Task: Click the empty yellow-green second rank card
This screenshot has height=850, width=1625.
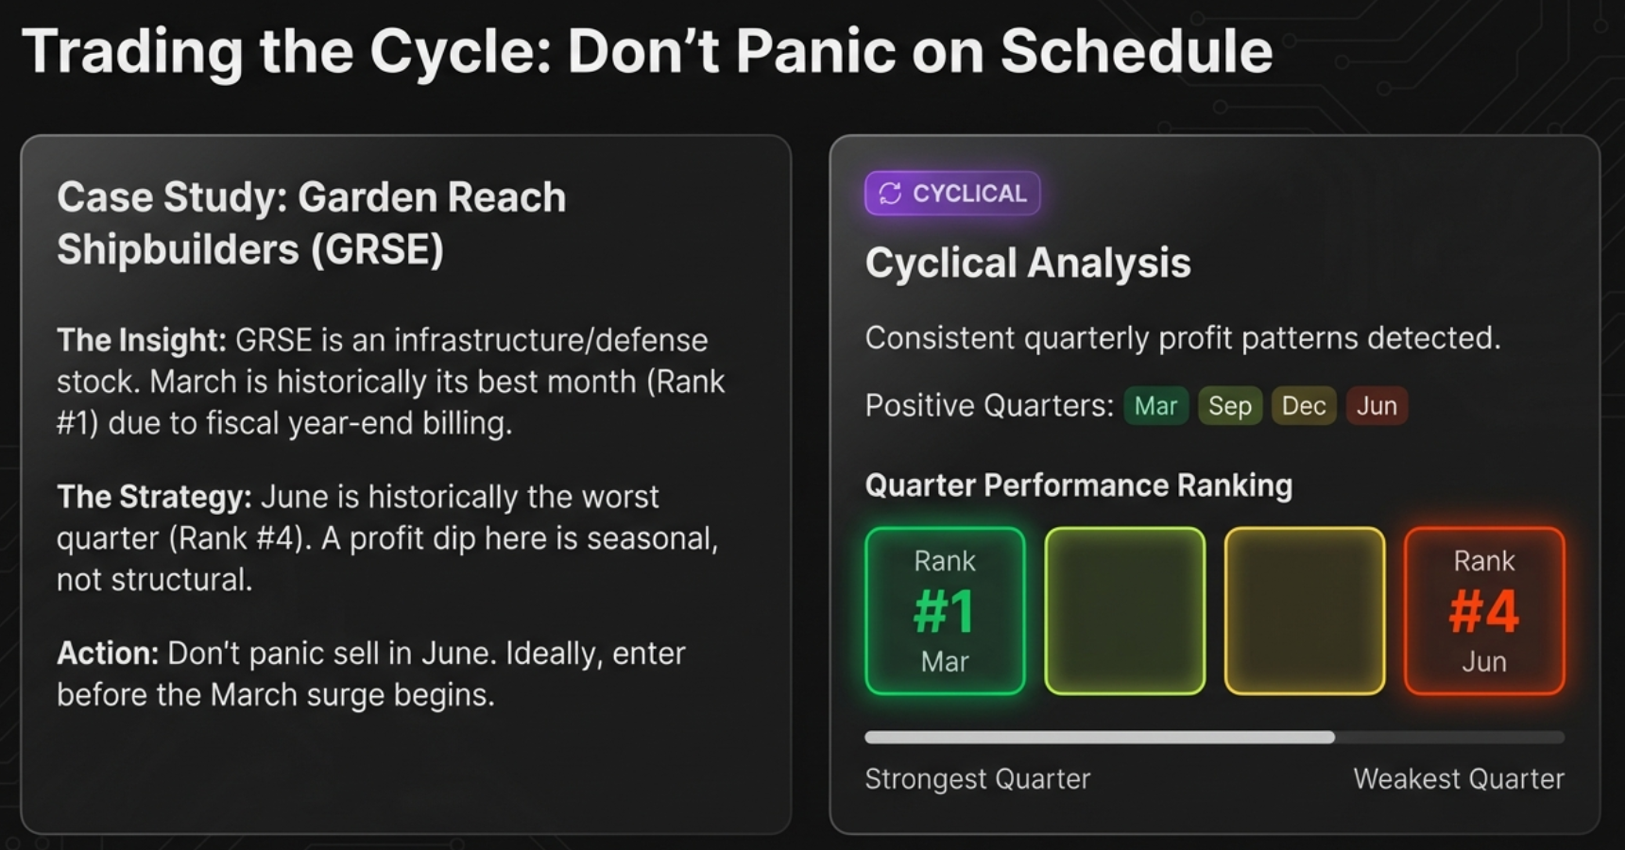Action: point(1124,611)
